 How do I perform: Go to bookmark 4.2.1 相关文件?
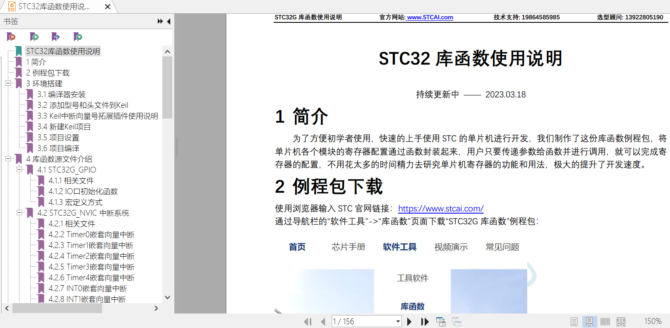(72, 224)
